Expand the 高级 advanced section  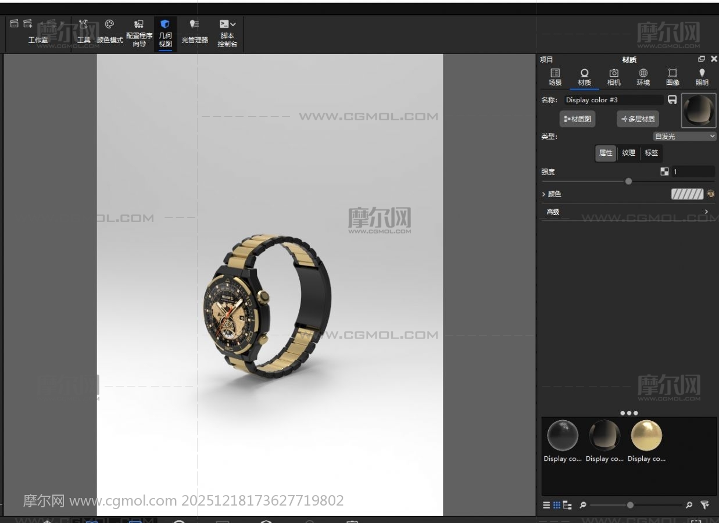pos(706,212)
